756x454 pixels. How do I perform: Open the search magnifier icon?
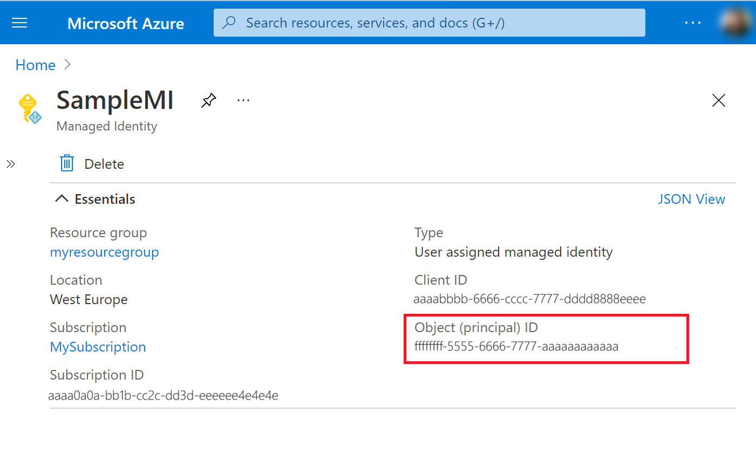point(229,22)
